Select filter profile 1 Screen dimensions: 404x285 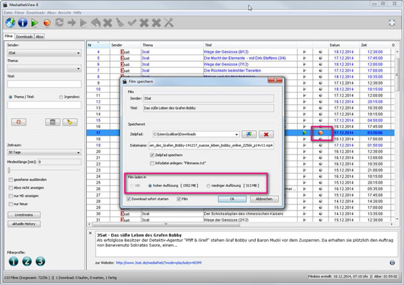coord(13,261)
